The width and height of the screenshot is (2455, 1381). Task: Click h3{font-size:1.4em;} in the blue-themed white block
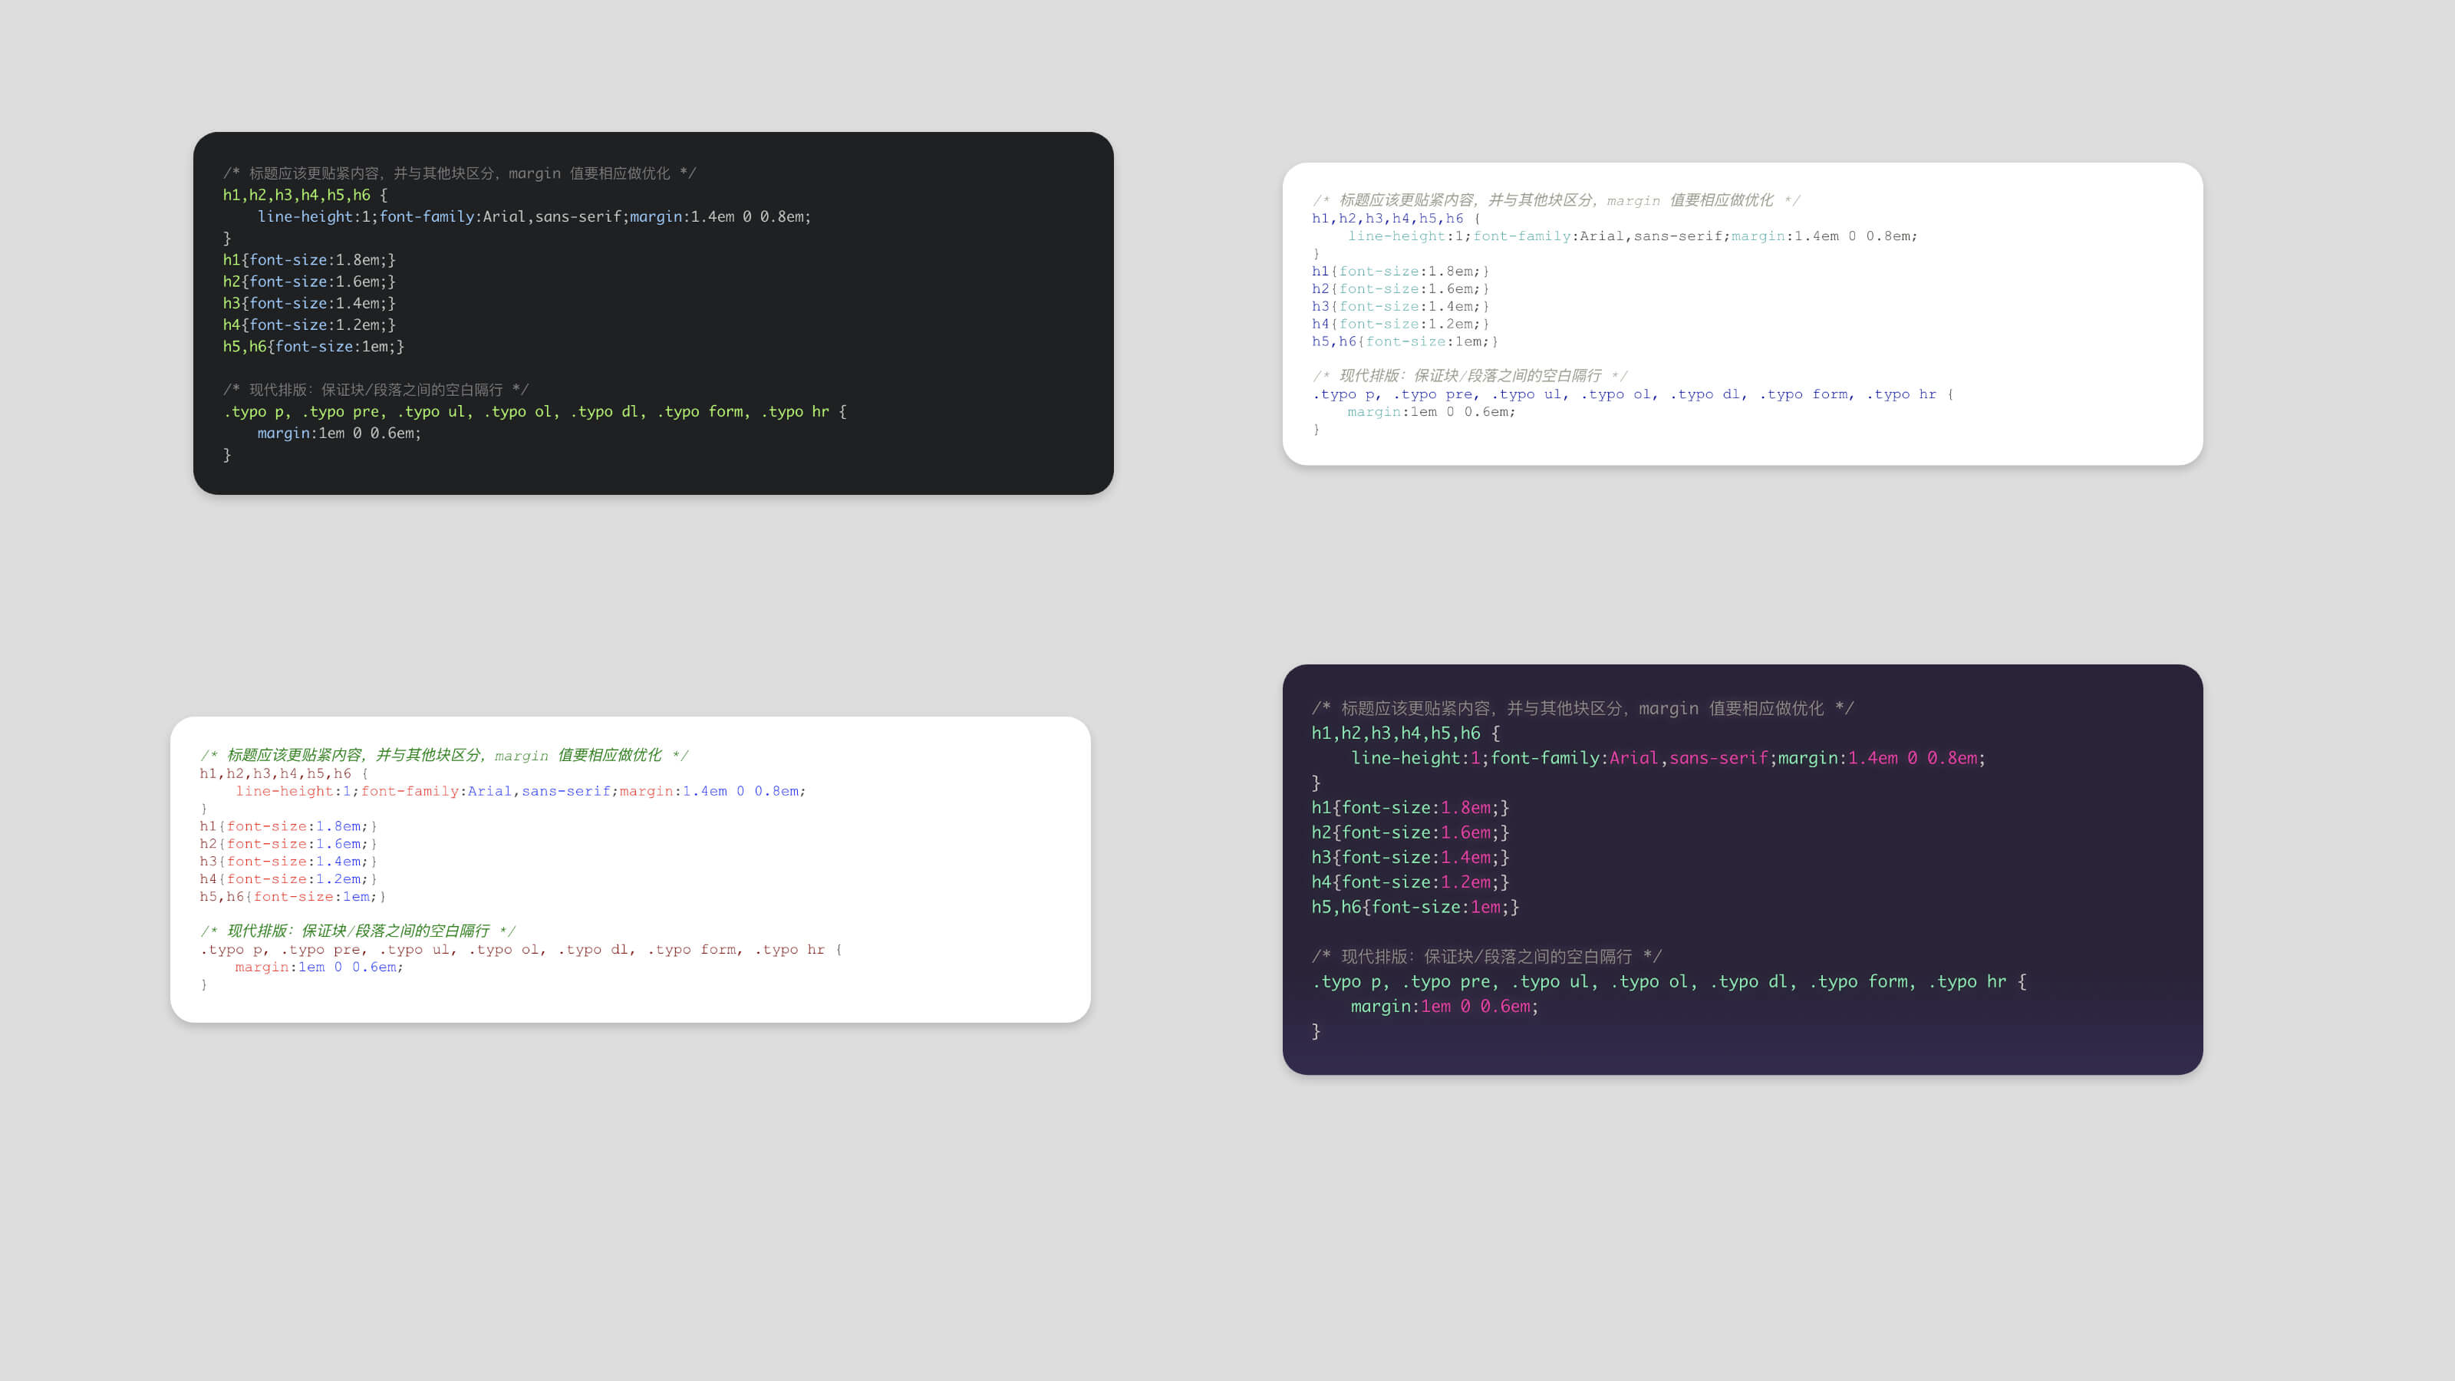(x=1400, y=306)
